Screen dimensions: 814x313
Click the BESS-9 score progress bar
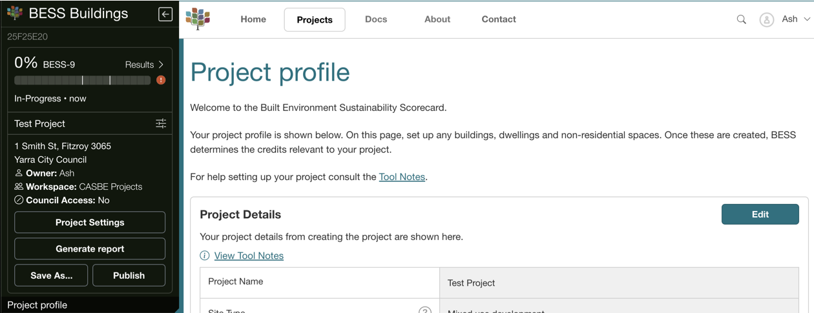point(82,80)
